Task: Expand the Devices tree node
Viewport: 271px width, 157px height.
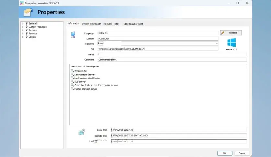Action: coord(23,30)
